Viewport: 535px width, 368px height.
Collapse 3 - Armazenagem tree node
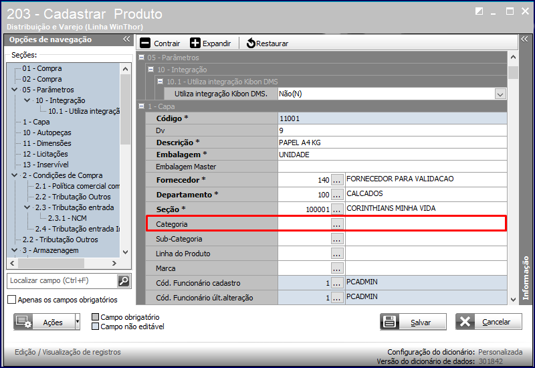click(14, 250)
